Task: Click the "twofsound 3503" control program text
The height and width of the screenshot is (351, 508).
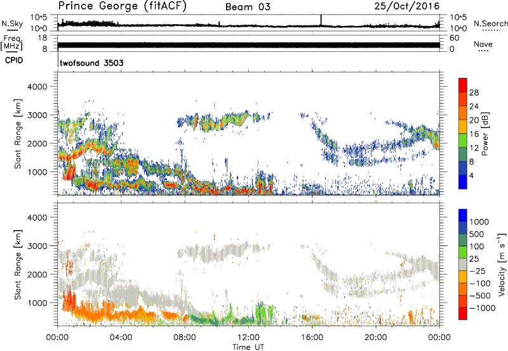Action: click(91, 63)
